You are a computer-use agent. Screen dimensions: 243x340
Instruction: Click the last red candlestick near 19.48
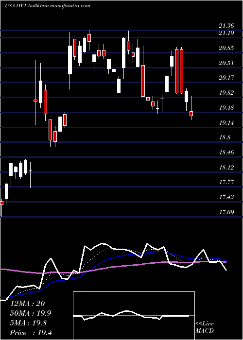[191, 114]
